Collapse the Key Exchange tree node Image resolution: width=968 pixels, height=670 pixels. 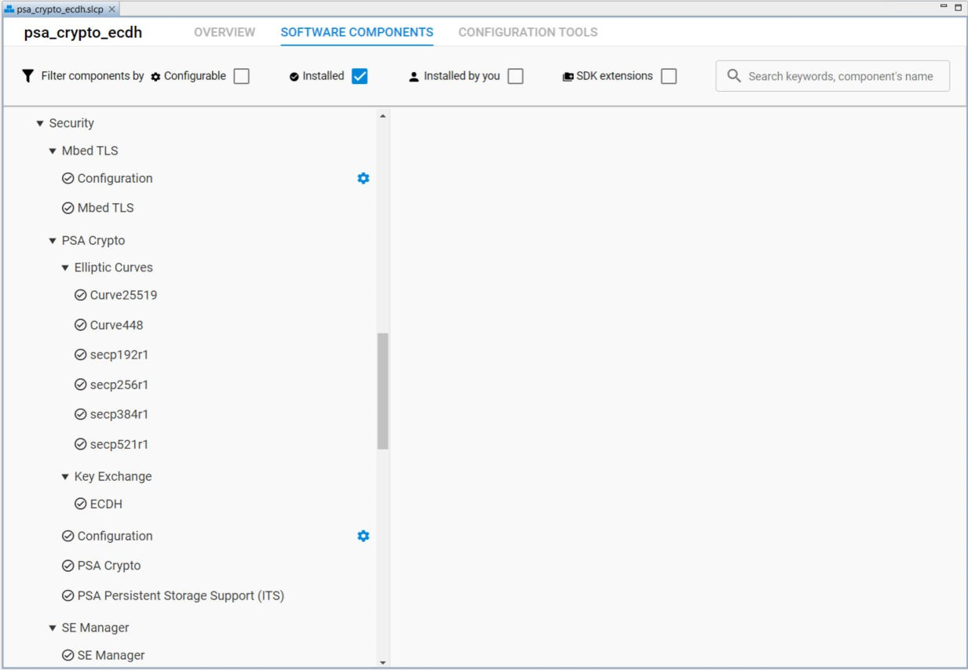pyautogui.click(x=66, y=475)
